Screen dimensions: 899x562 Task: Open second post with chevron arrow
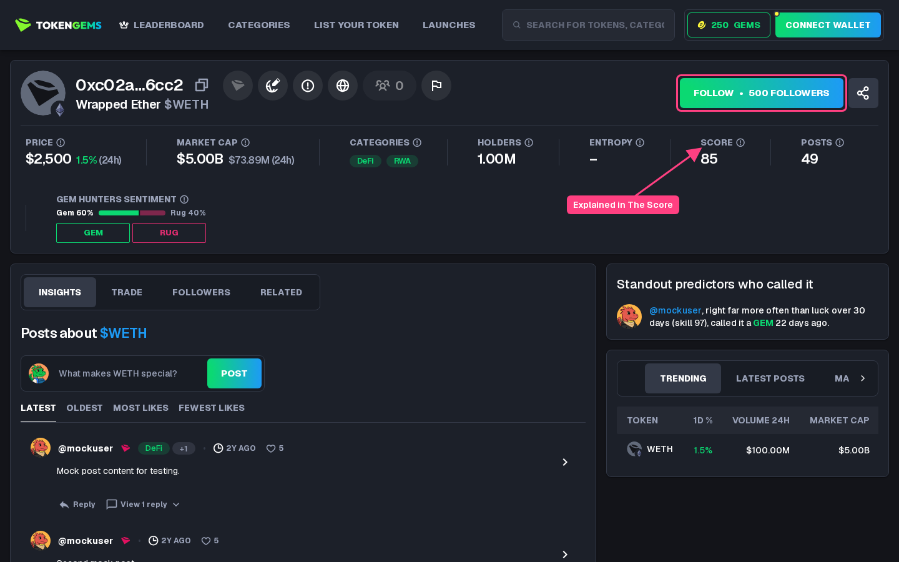[x=565, y=555]
